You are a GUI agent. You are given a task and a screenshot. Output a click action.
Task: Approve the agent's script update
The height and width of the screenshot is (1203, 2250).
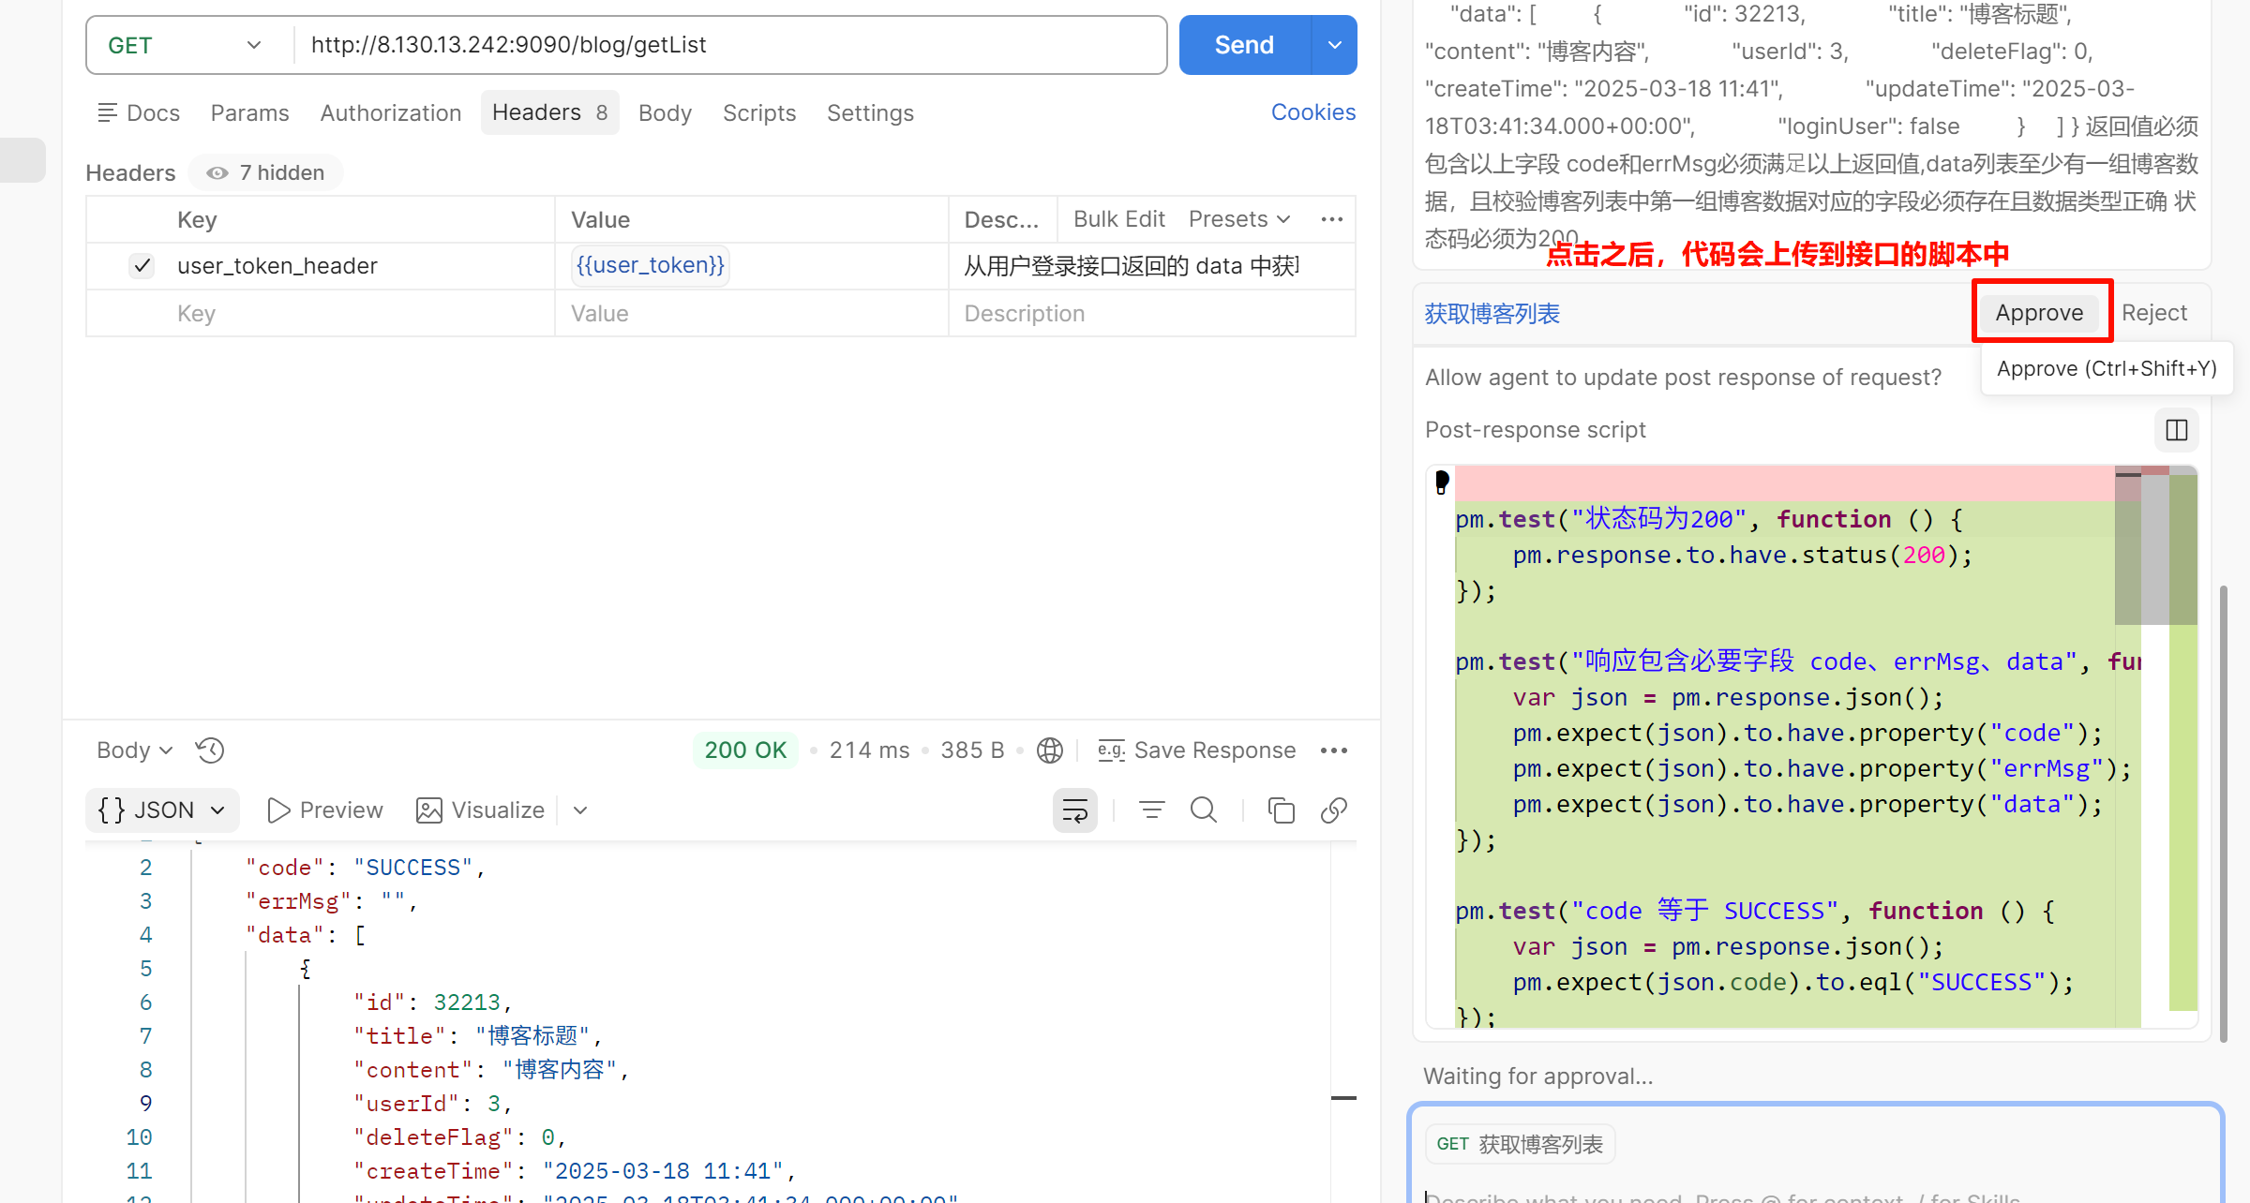pyautogui.click(x=2039, y=313)
